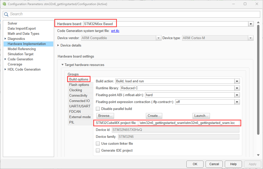Click the Configuration Parameters window icon
Image resolution: width=263 pixels, height=169 pixels.
4,4
